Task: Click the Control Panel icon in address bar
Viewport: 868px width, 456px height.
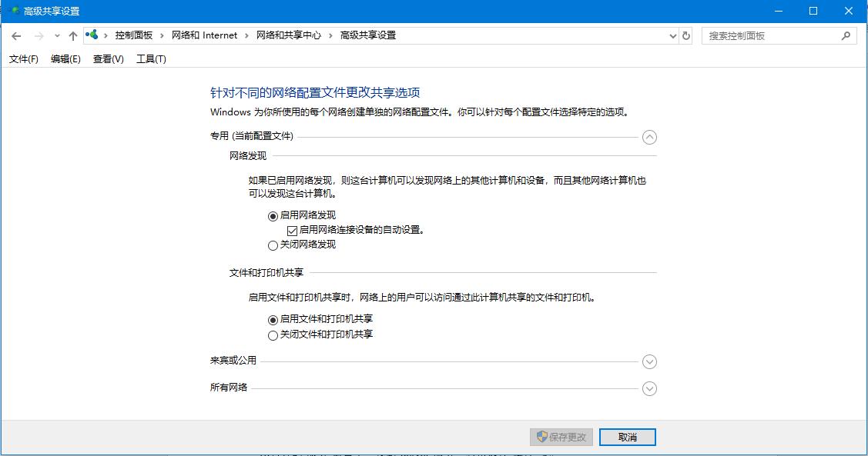Action: coord(92,35)
